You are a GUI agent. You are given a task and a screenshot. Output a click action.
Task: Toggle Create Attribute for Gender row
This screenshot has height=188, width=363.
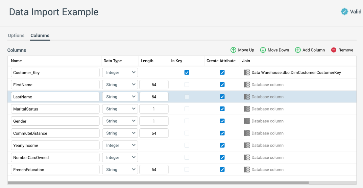click(x=222, y=121)
